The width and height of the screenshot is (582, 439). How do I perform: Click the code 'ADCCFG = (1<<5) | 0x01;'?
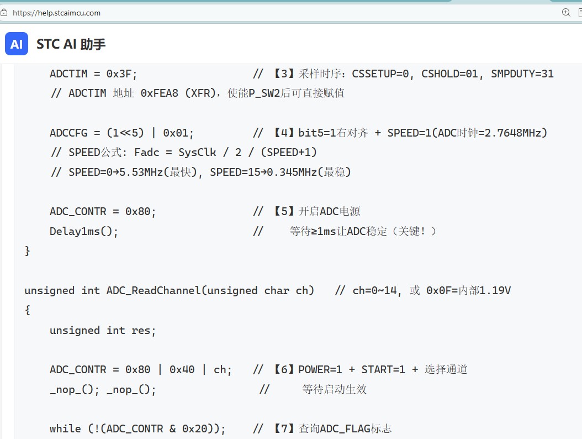pos(121,133)
